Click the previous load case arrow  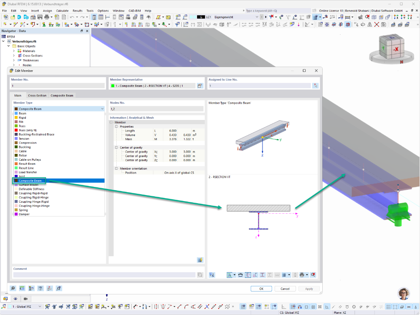point(261,17)
